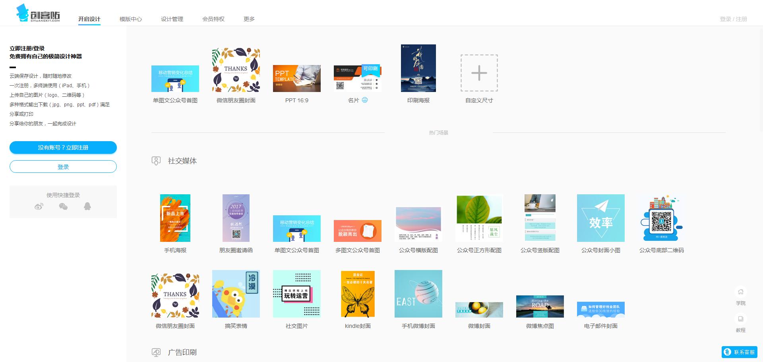Open the 模版中心 menu
The width and height of the screenshot is (763, 362).
pos(131,19)
